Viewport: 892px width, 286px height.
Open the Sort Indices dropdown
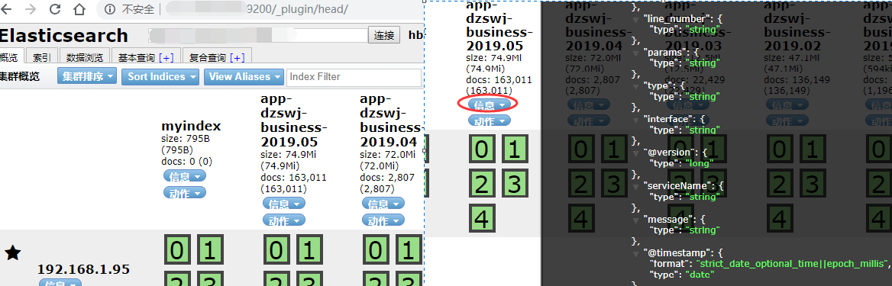[160, 76]
